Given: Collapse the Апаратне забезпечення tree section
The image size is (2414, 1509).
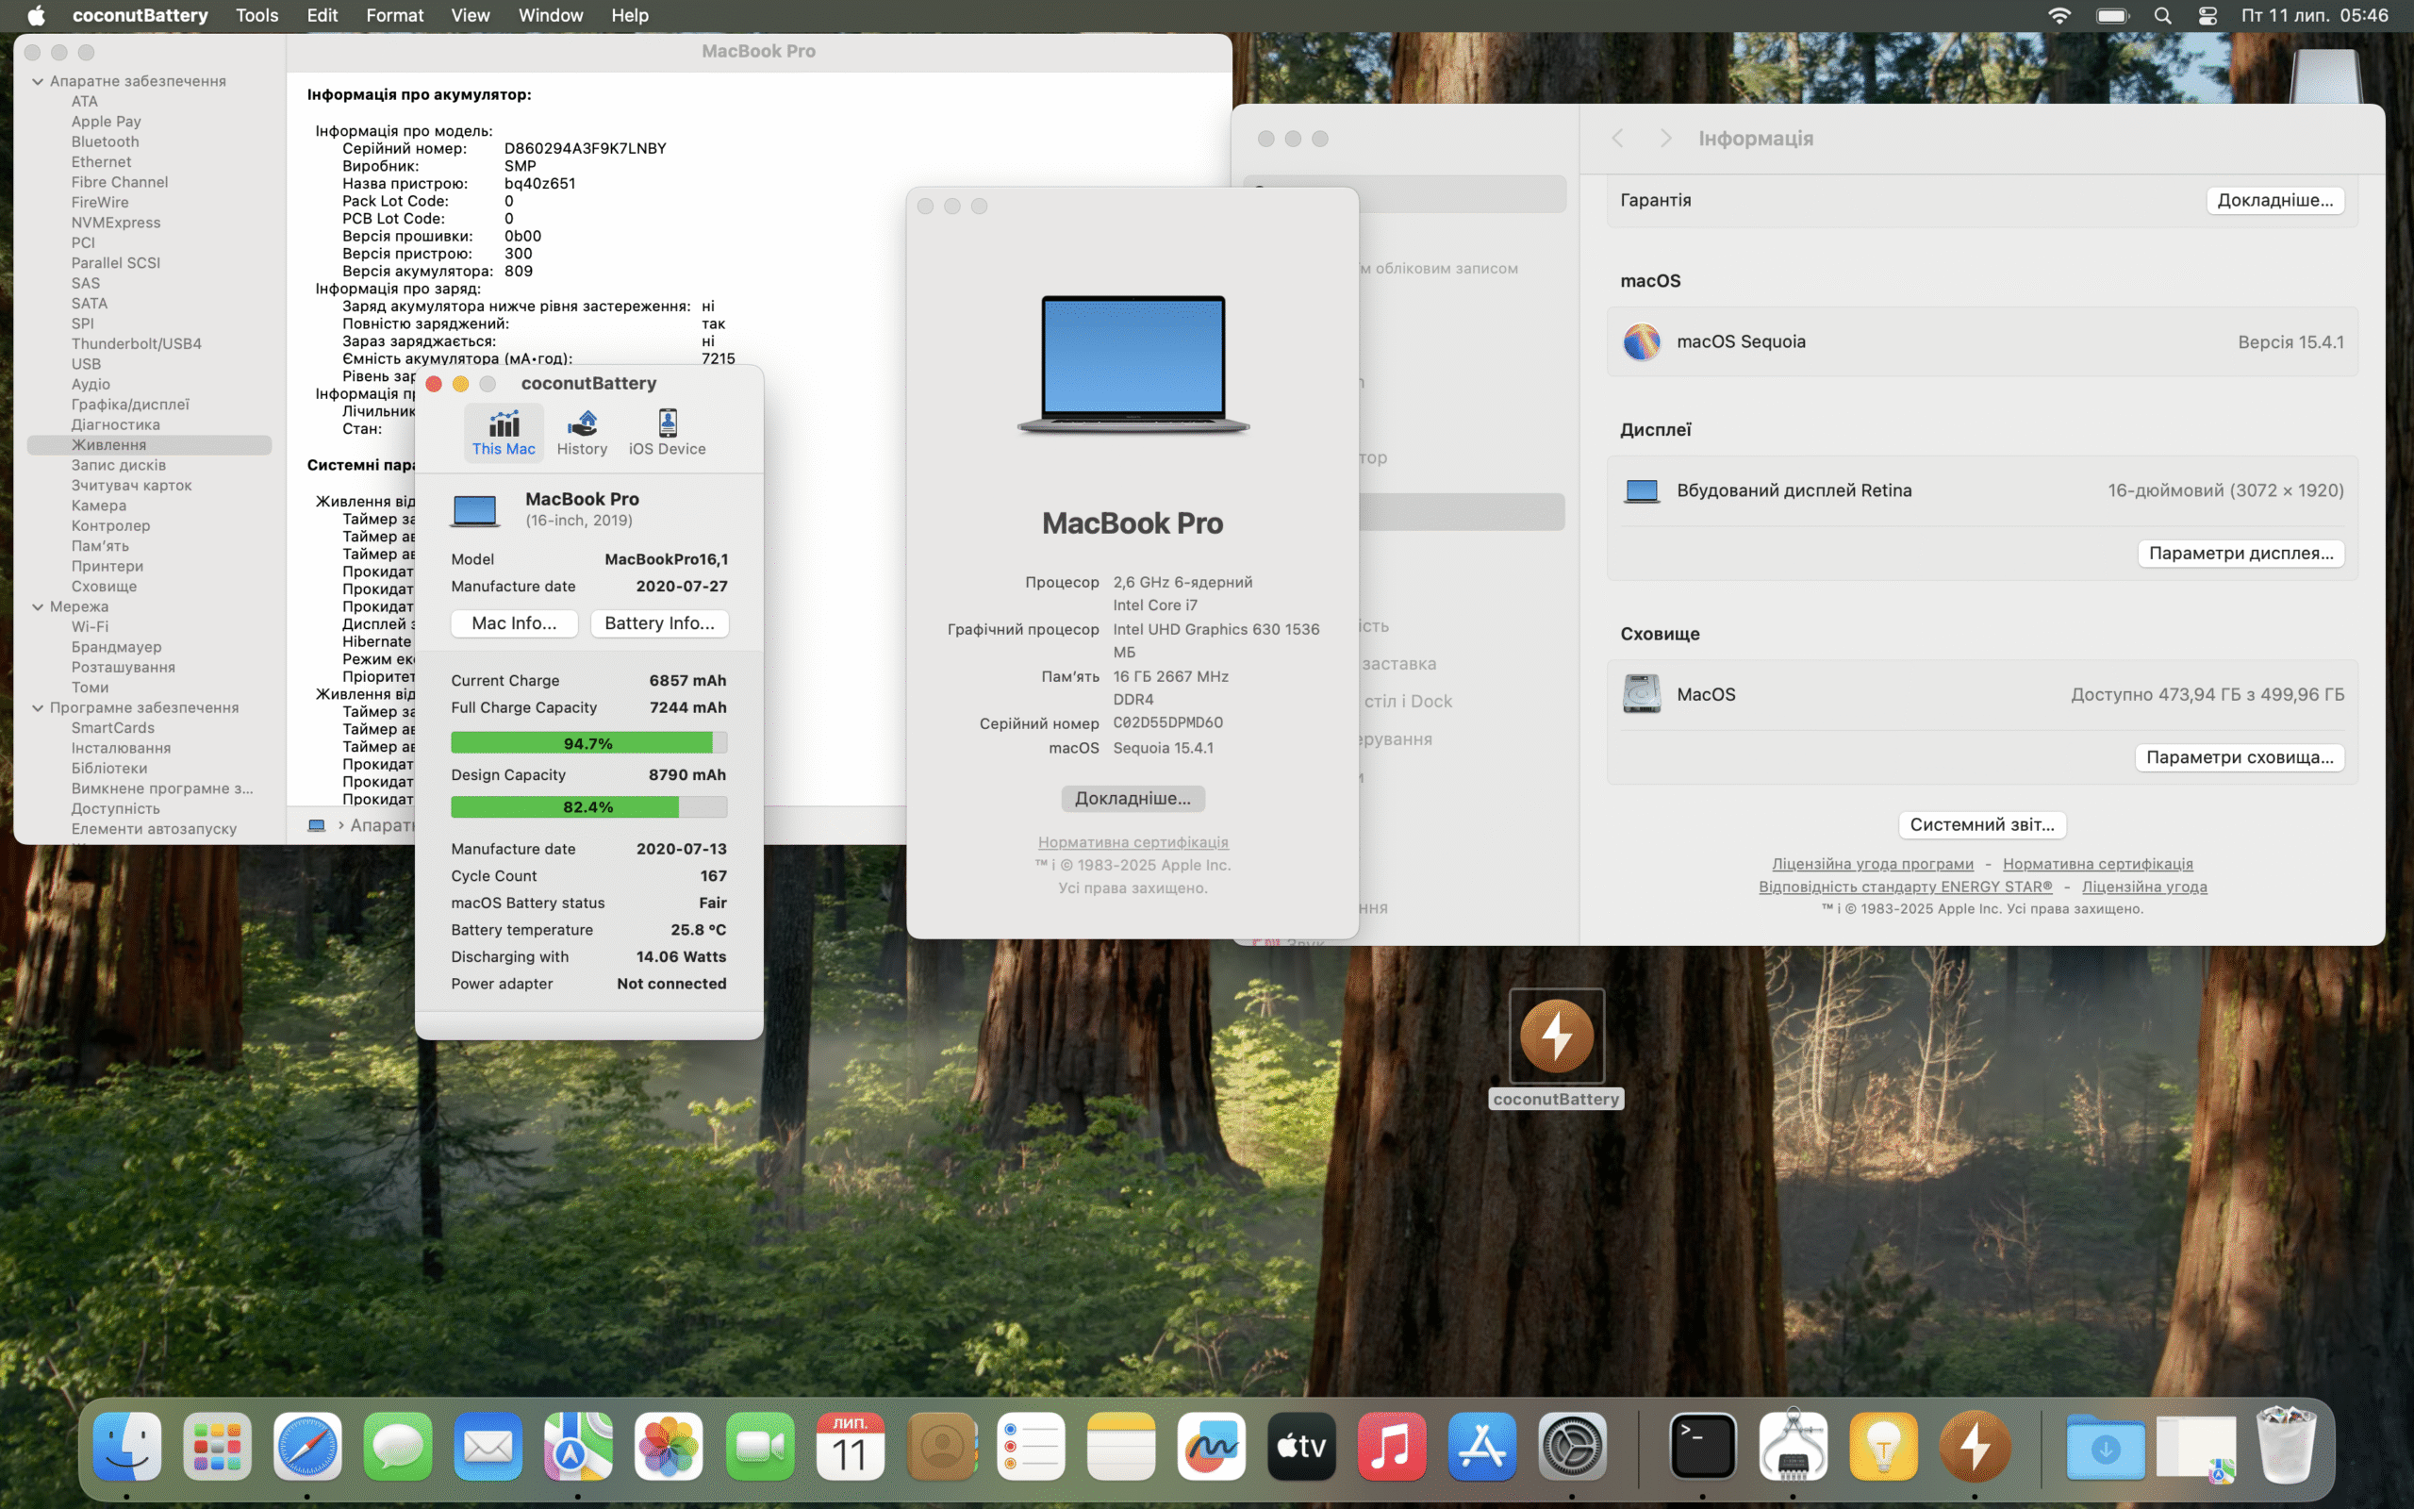Looking at the screenshot, I should coord(38,81).
